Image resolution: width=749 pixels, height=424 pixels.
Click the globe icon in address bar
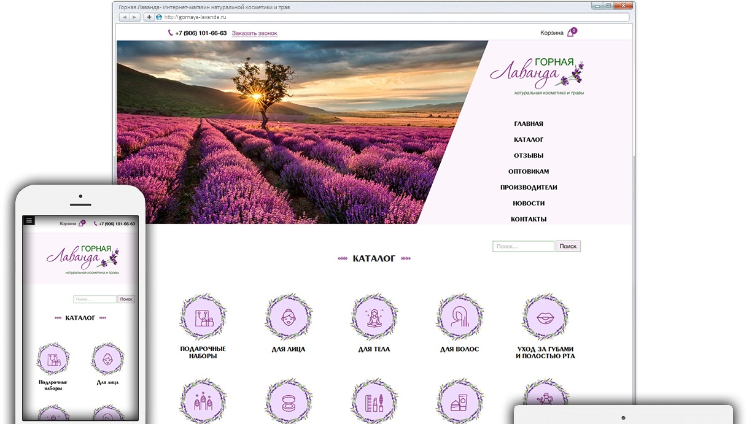[x=159, y=17]
